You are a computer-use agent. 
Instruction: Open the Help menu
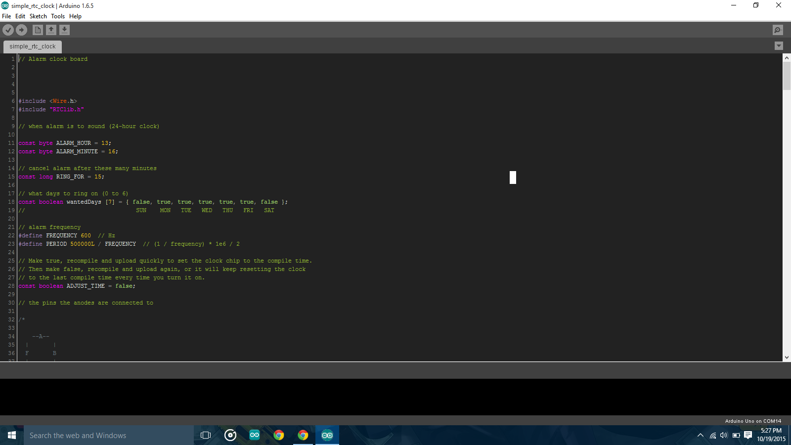click(75, 16)
